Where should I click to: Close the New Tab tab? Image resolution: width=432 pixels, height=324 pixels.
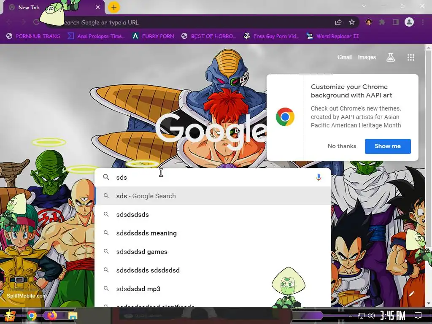pyautogui.click(x=98, y=8)
